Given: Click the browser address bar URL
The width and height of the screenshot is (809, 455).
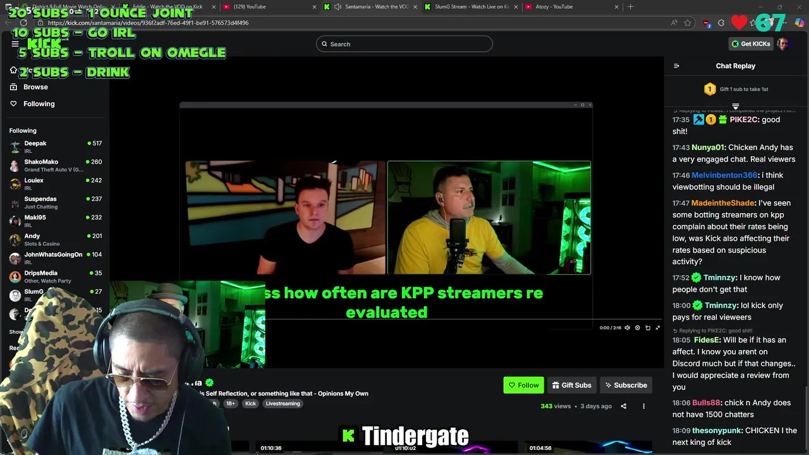Looking at the screenshot, I should pyautogui.click(x=148, y=23).
